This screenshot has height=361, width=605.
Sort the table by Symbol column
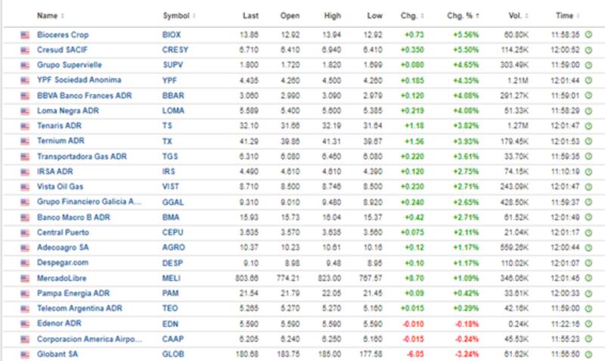click(x=178, y=15)
